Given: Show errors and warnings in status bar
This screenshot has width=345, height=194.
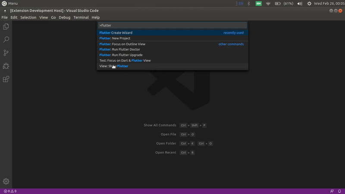Looking at the screenshot, I should coord(10,191).
